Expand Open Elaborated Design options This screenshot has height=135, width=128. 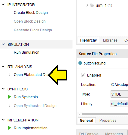(x=9, y=75)
